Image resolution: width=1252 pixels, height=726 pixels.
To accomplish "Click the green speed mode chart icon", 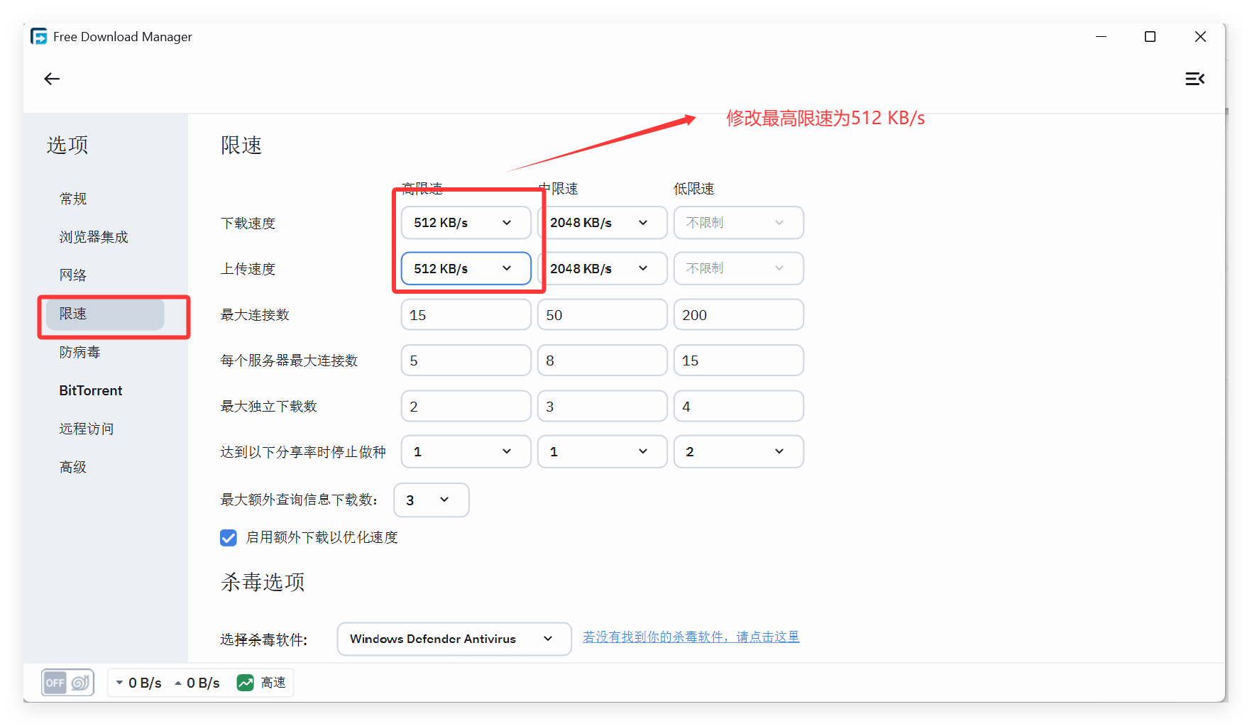I will pos(246,683).
